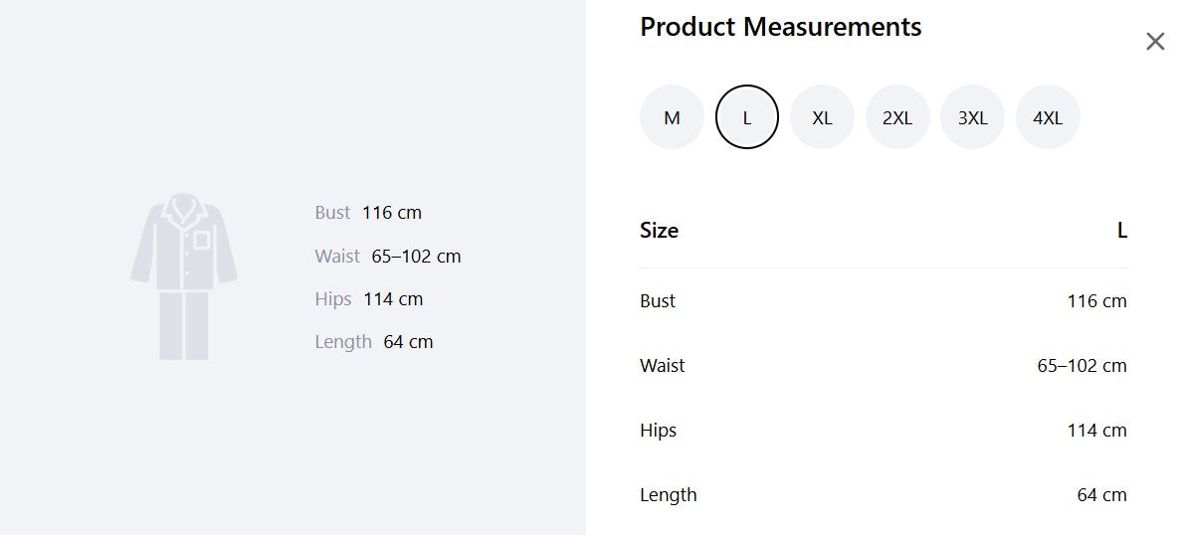Click the Bust row in measurements table
The image size is (1181, 535).
884,301
